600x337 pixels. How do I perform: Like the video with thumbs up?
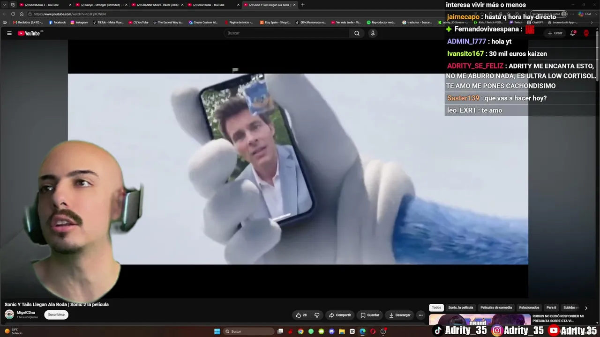(301, 315)
